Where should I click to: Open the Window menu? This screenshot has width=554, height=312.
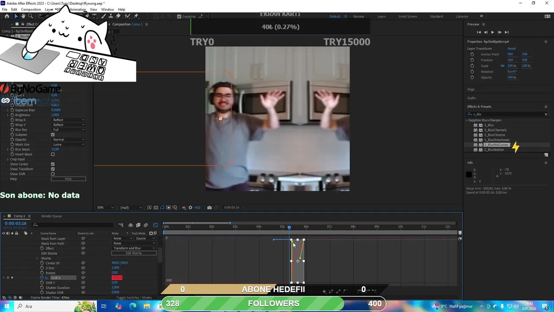[x=107, y=10]
